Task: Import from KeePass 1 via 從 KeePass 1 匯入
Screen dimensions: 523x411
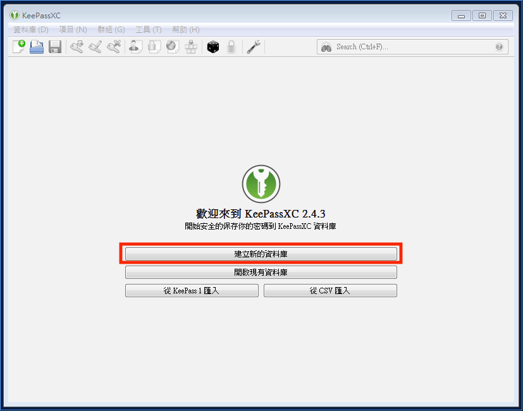Action: click(192, 290)
